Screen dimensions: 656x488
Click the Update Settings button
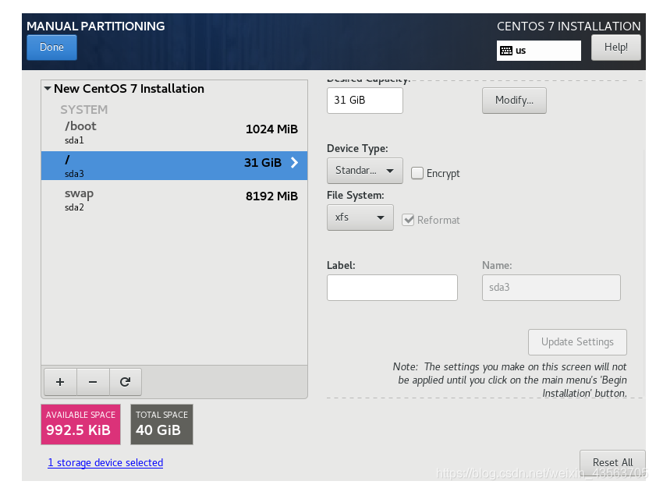pos(577,342)
